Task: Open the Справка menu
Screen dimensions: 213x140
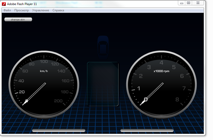Action: 58,10
